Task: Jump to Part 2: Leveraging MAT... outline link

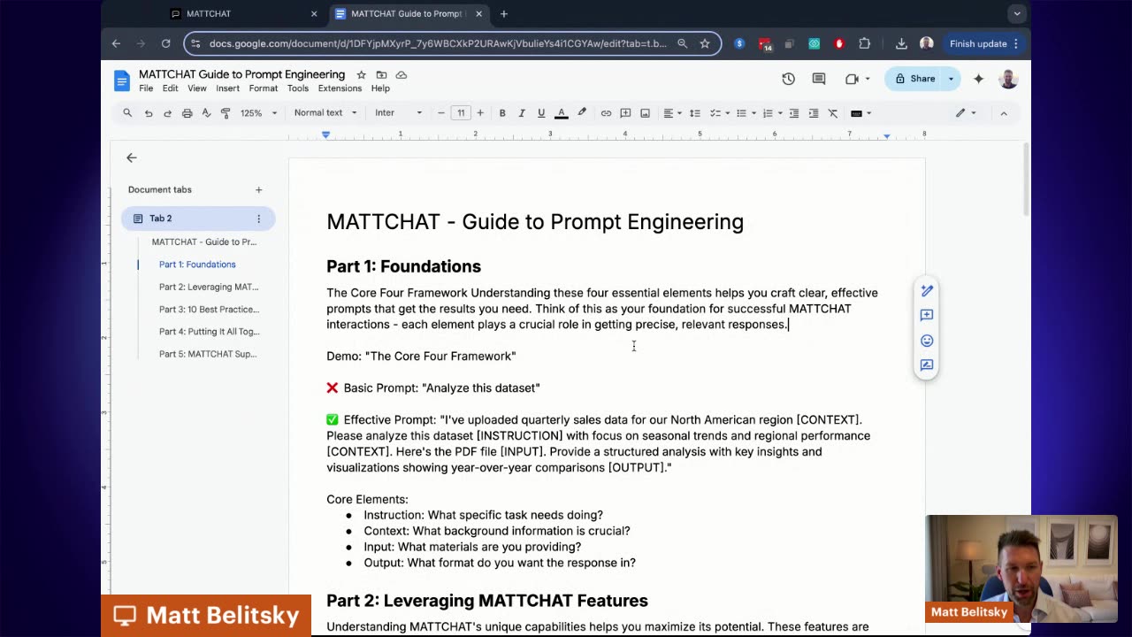Action: [209, 287]
